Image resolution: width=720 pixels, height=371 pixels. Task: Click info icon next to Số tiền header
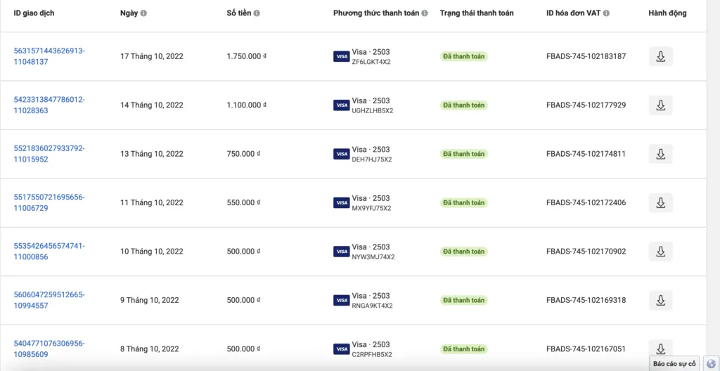click(257, 13)
